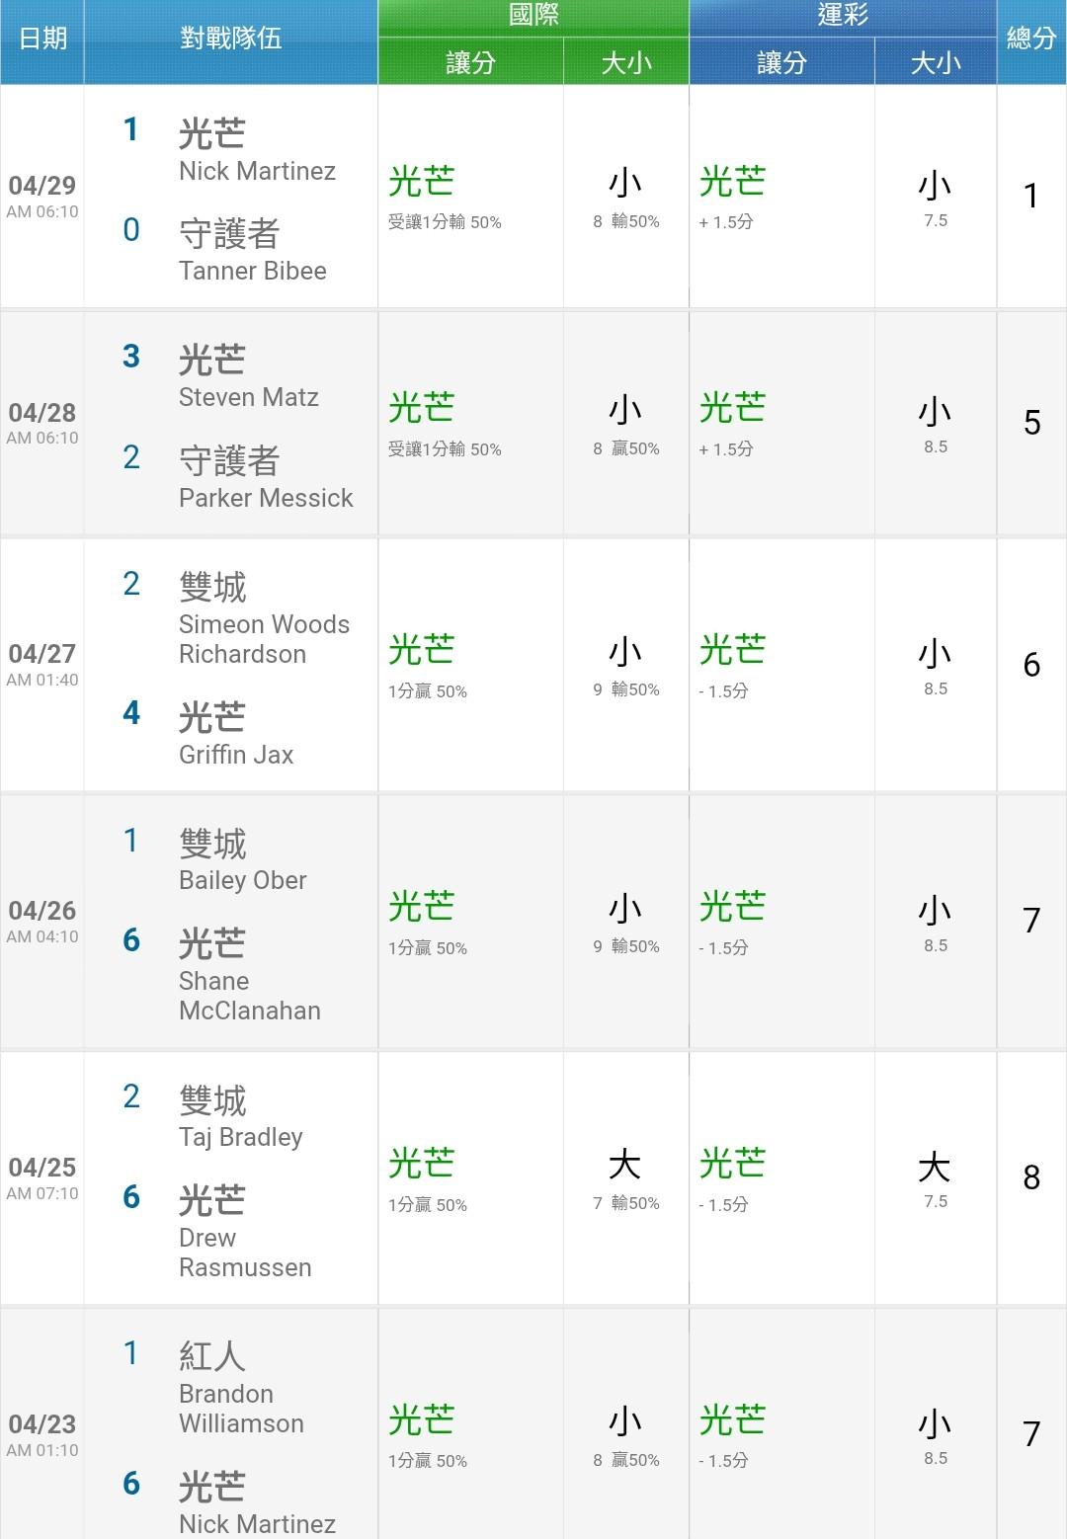Select the 運彩 header tab
The image size is (1067, 1539).
pyautogui.click(x=843, y=17)
